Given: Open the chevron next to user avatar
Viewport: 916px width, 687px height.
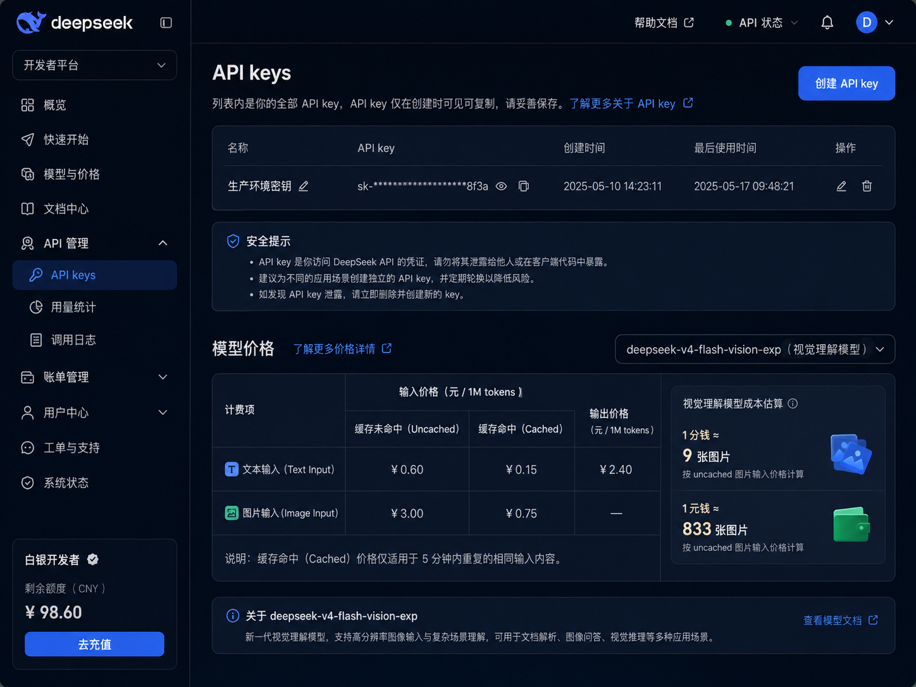Looking at the screenshot, I should coord(889,22).
